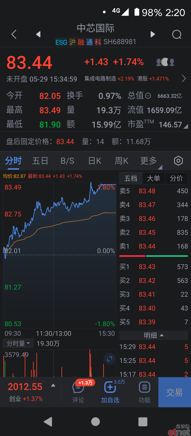Expand the volume chart fullscreen icon
The image size is (191, 436).
109,359
